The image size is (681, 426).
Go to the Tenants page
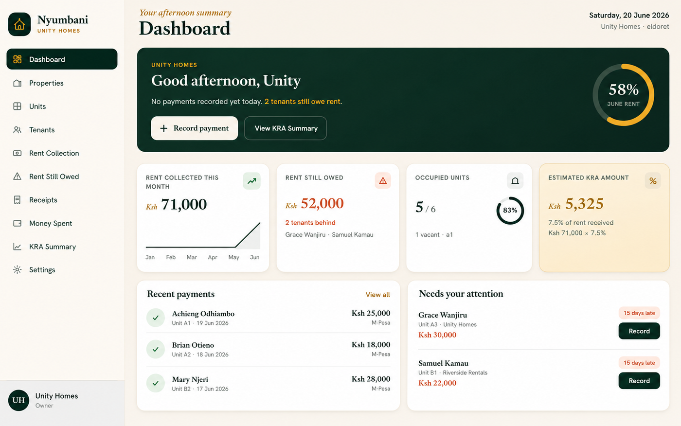(62, 130)
